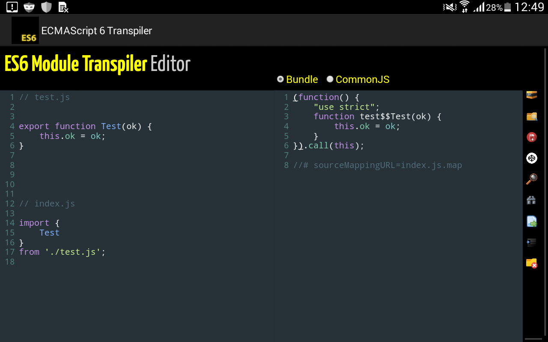Click the 'import {' line in source

[x=39, y=223]
